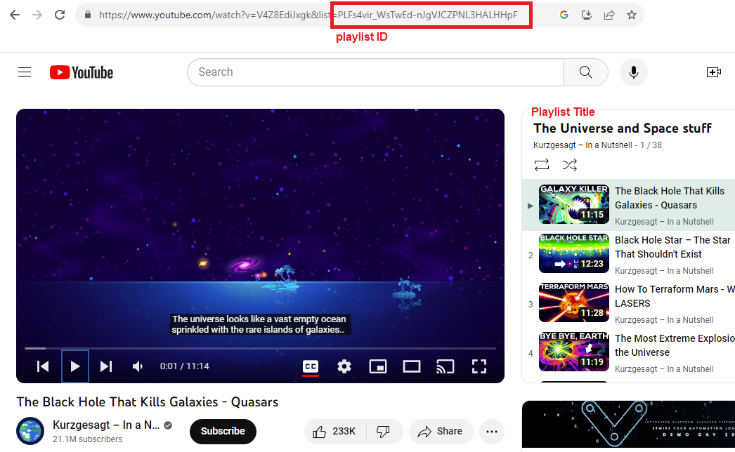Viewport: 735px width, 452px height.
Task: Cast video using Play on TV icon
Action: pos(445,366)
